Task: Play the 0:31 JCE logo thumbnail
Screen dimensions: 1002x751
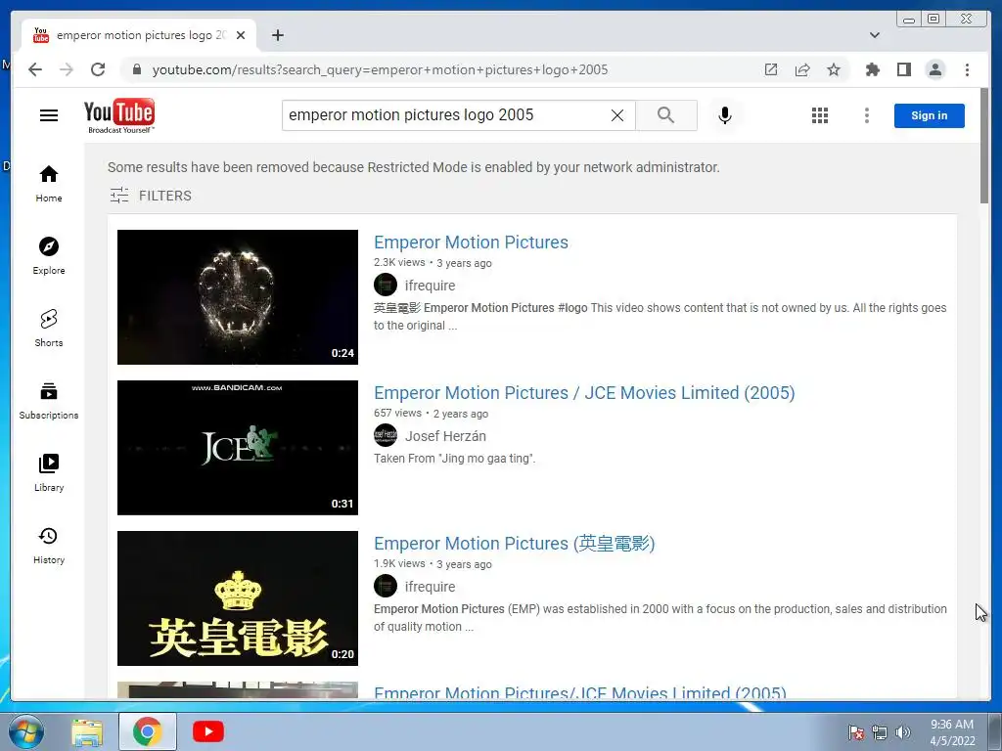Action: click(238, 448)
